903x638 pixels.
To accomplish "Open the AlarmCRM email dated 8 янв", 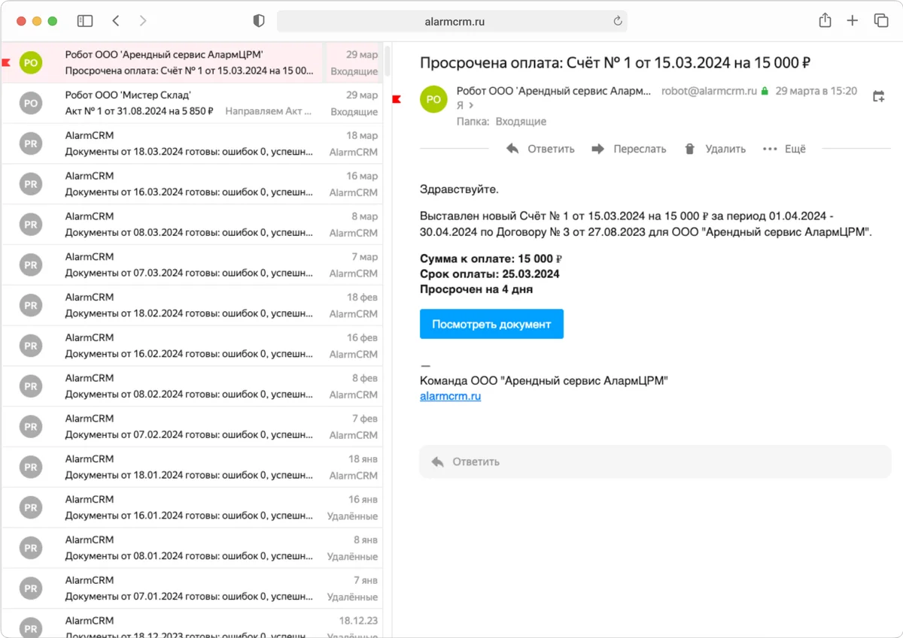I will click(x=191, y=549).
